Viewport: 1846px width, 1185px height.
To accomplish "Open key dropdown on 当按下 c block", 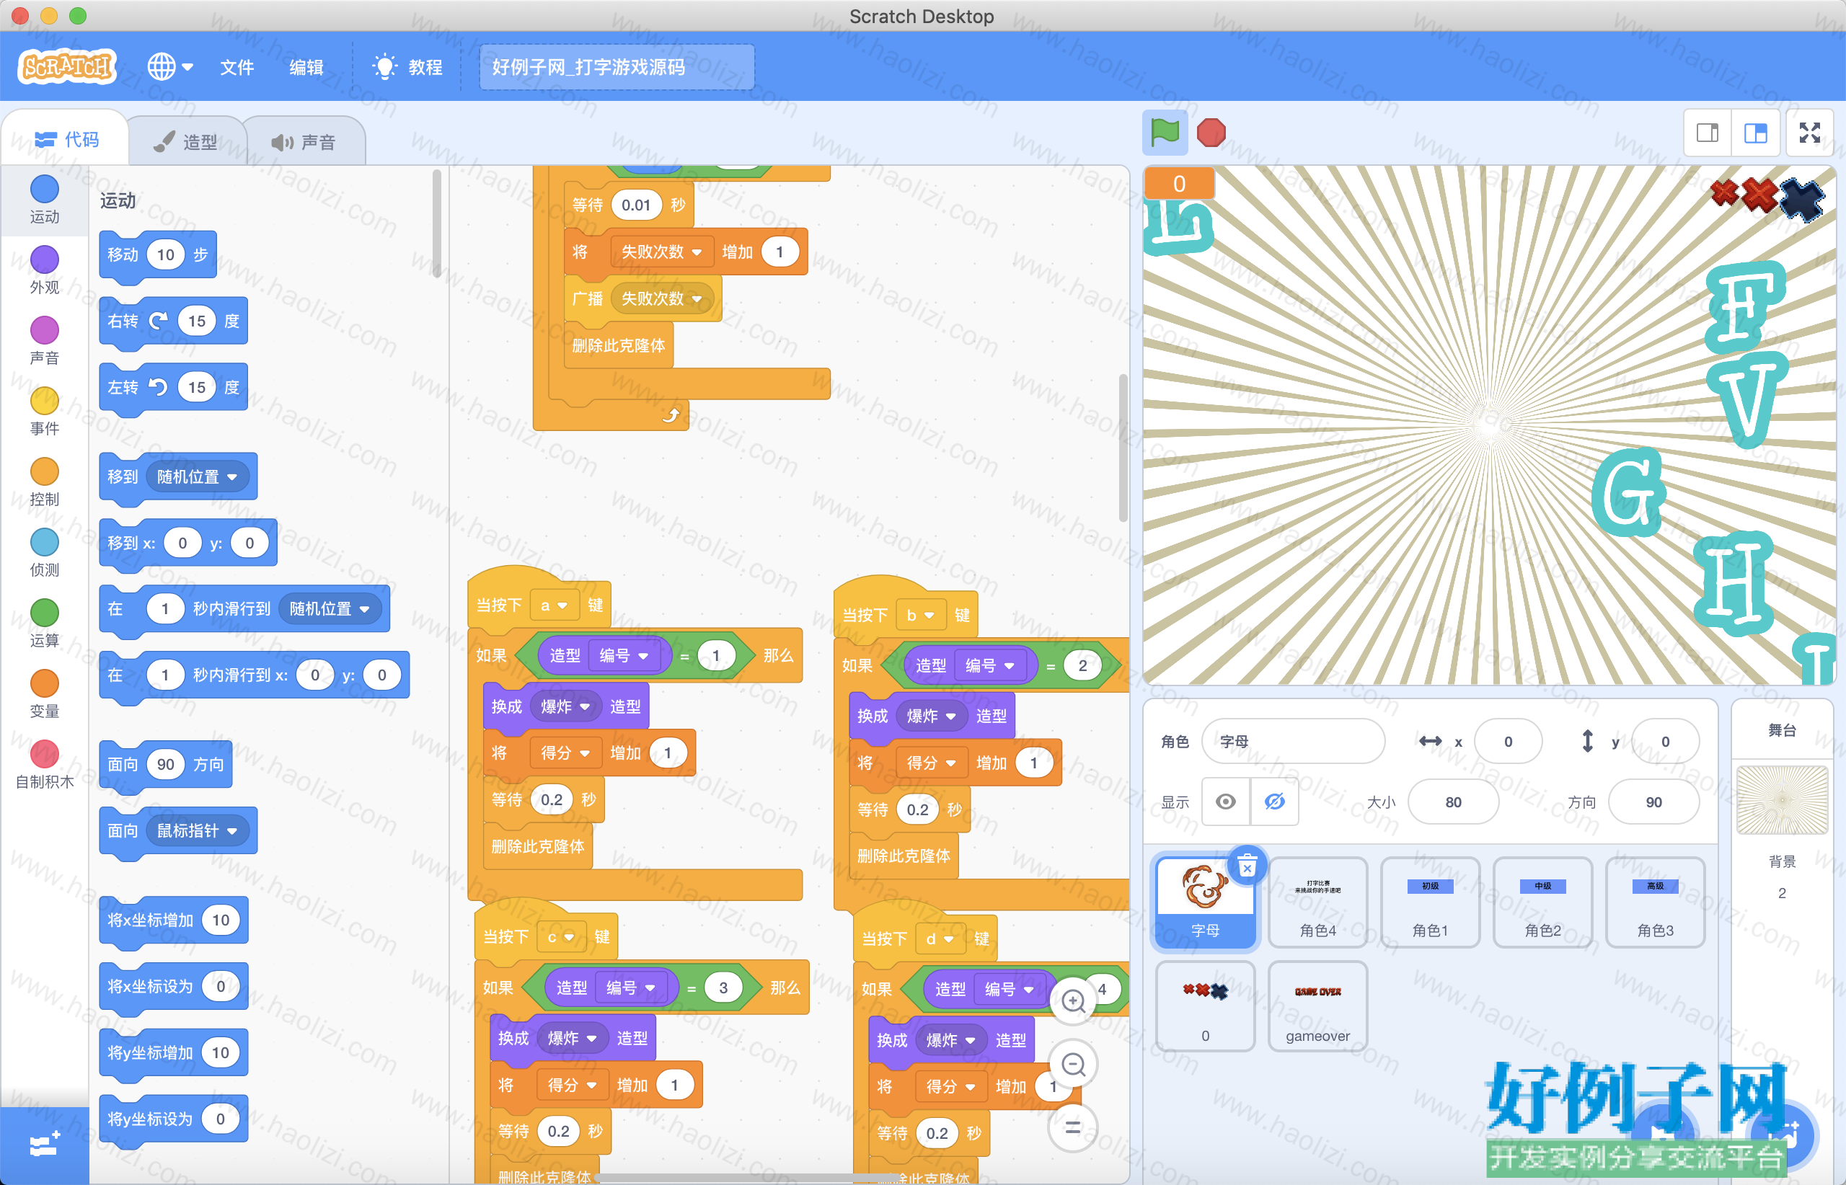I will click(560, 937).
